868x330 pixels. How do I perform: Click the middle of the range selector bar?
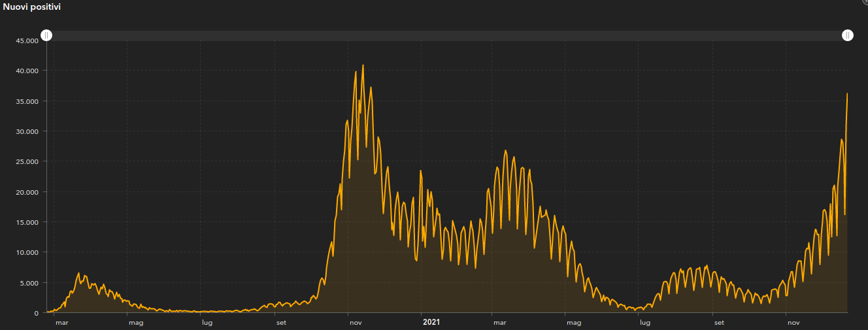[446, 35]
